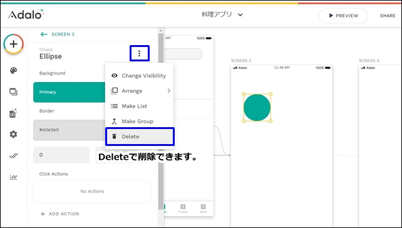Click the SCREEN 4 canvas label
Screen dimensions: 402x228
pyautogui.click(x=369, y=61)
